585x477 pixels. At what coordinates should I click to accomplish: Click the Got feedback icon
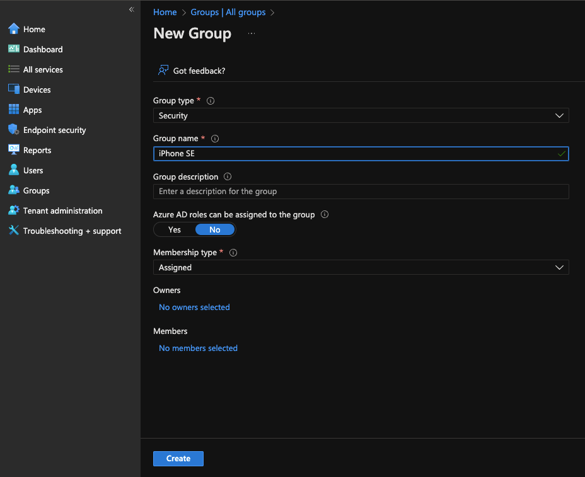tap(163, 71)
